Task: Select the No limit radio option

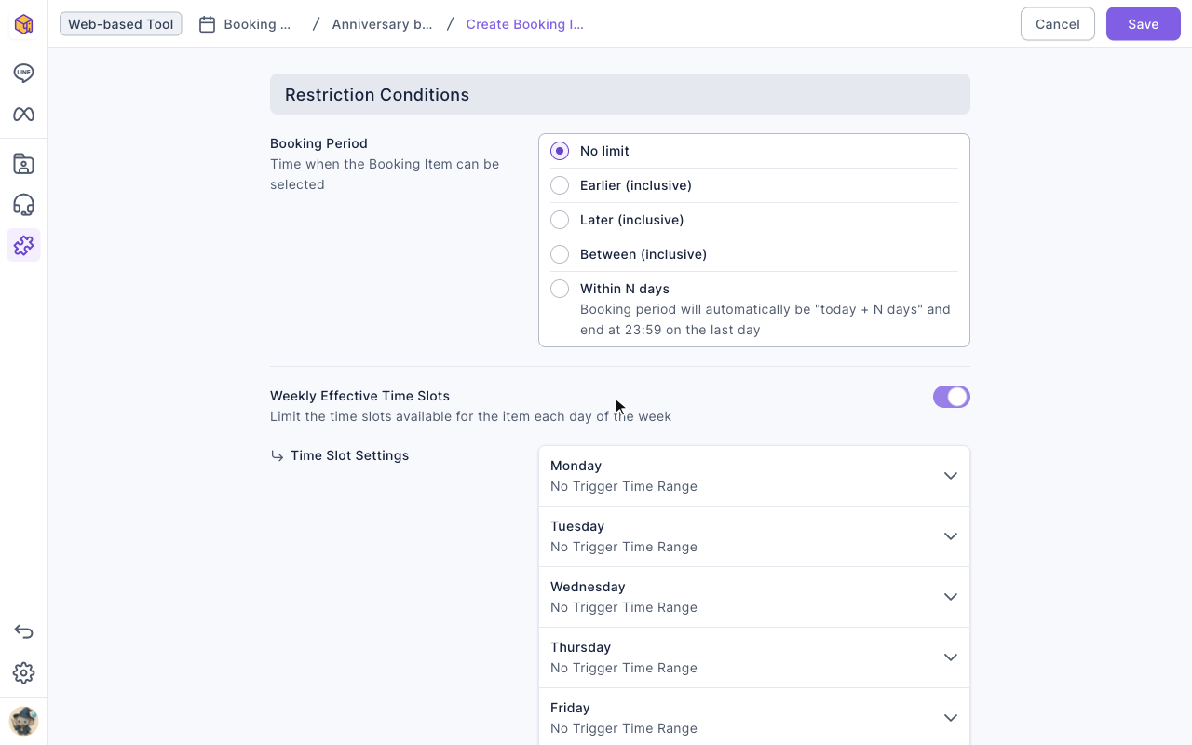Action: 560,151
